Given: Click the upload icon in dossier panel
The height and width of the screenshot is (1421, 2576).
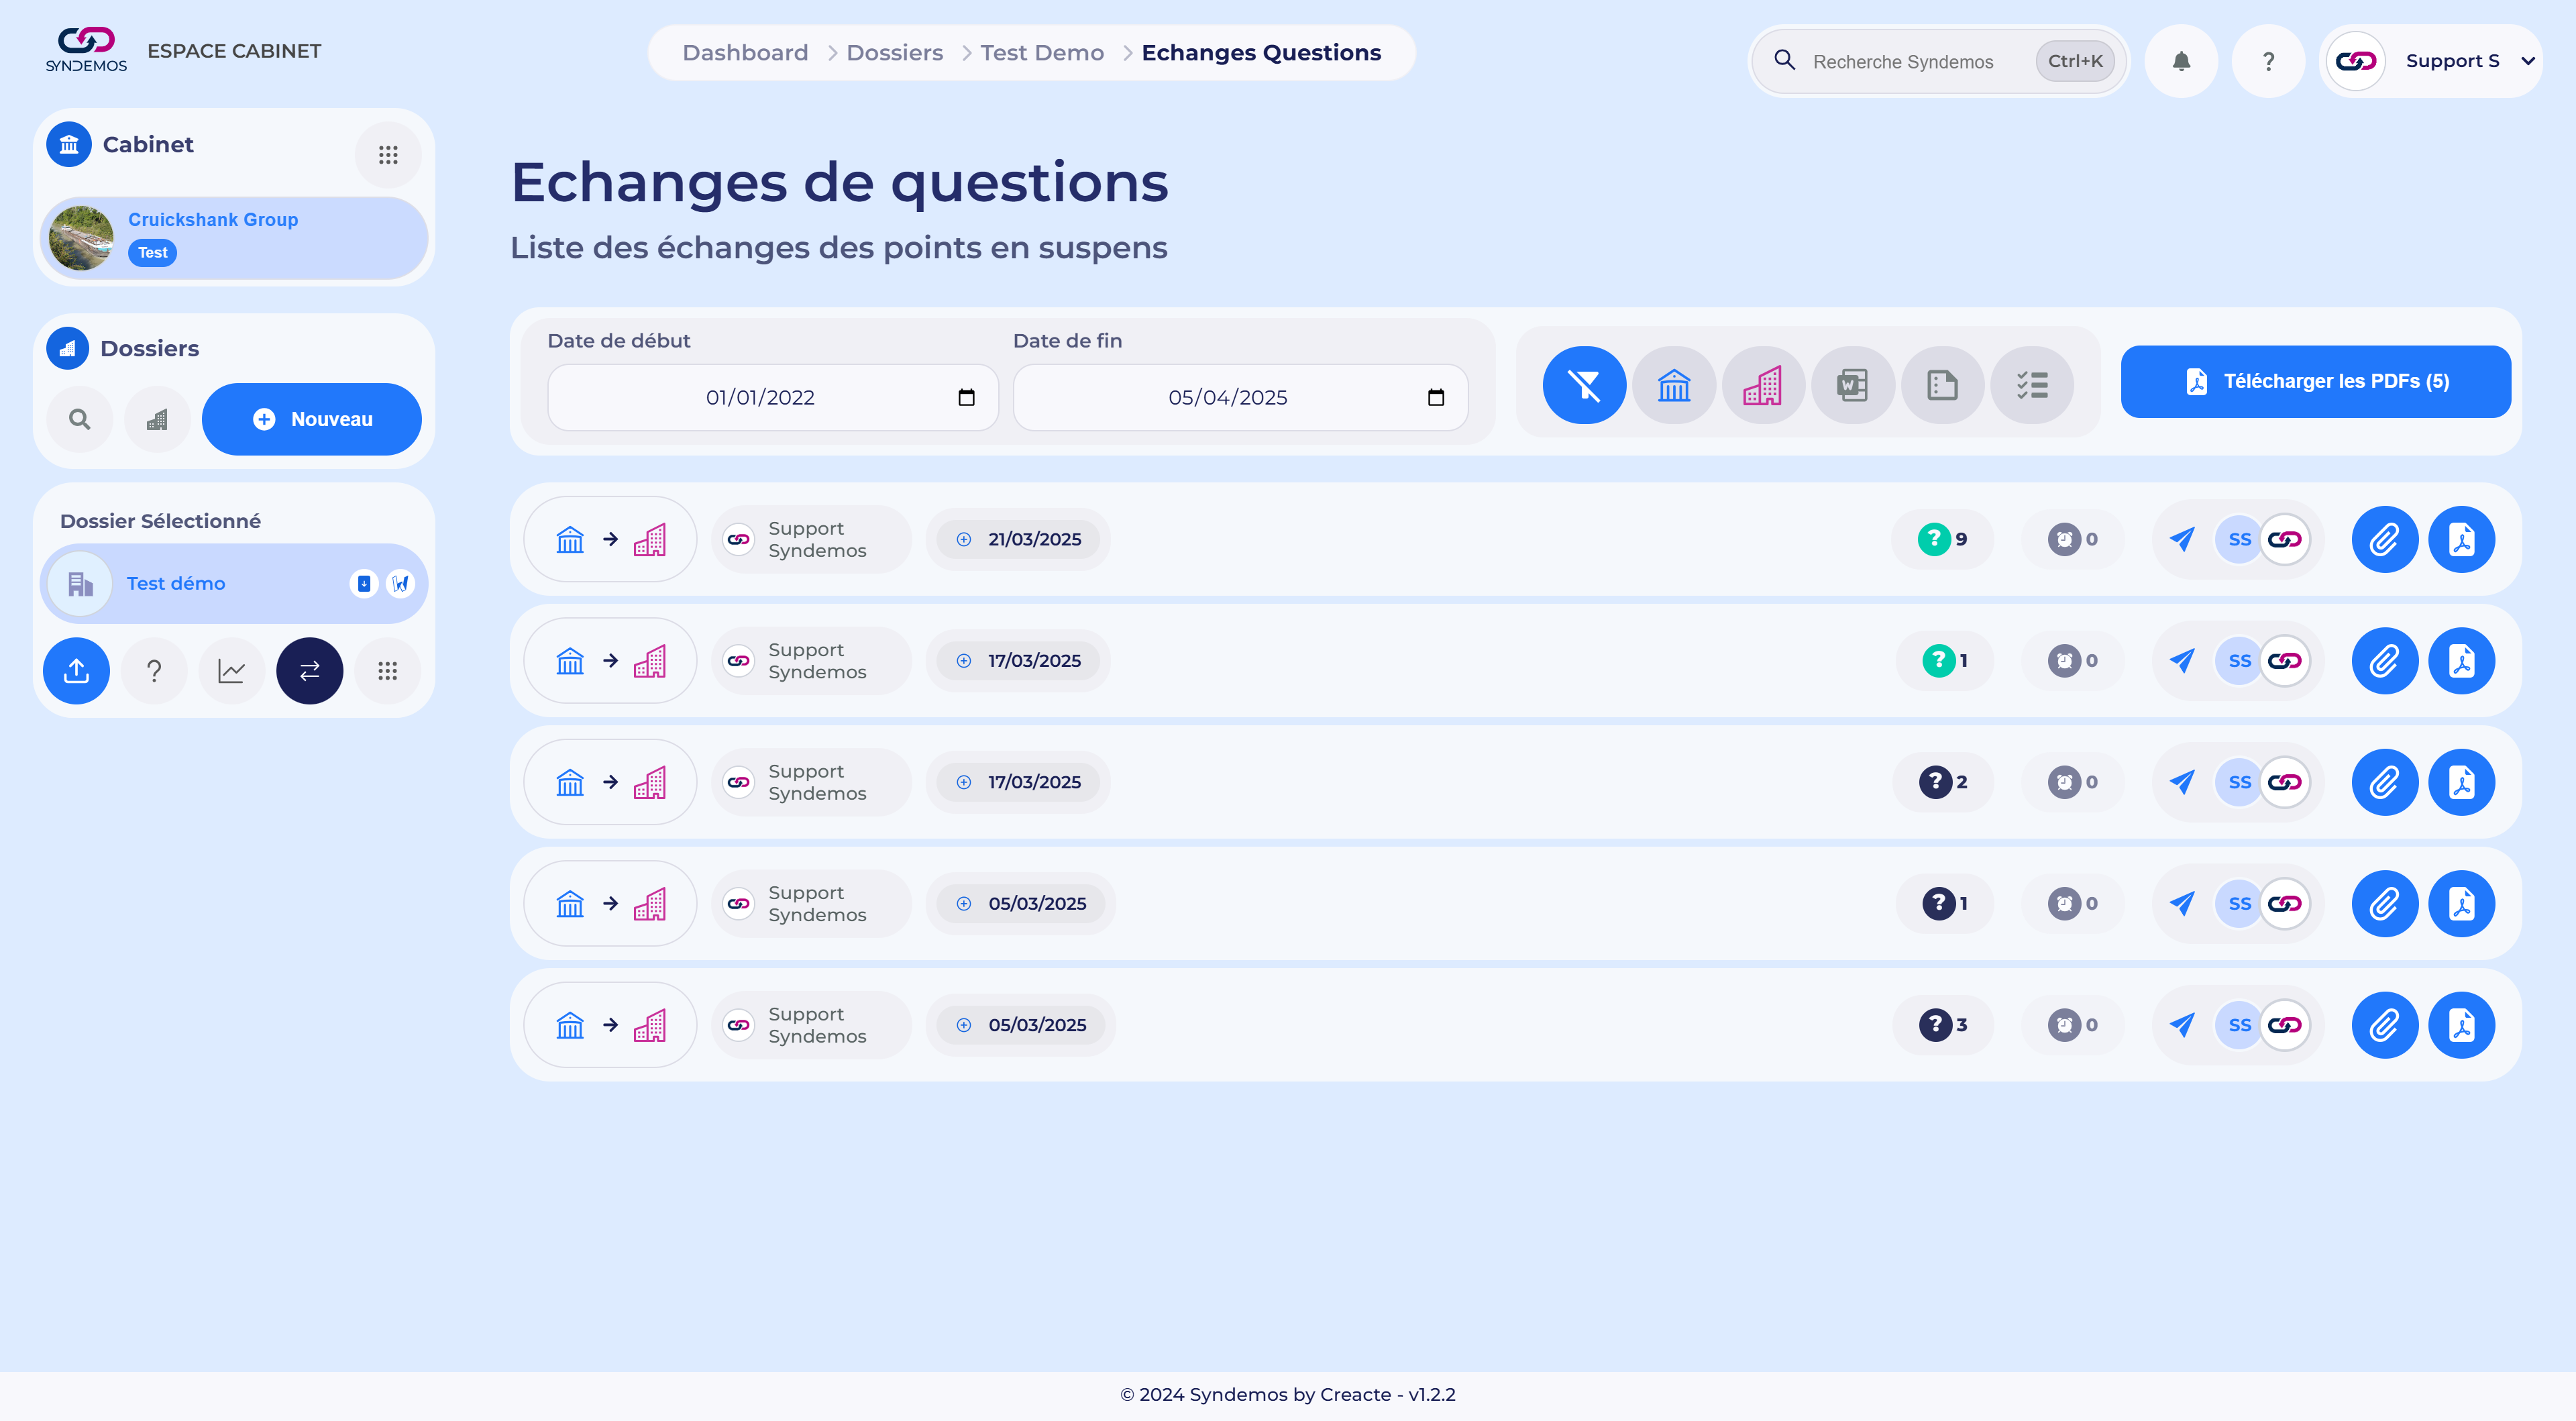Looking at the screenshot, I should pos(76,671).
